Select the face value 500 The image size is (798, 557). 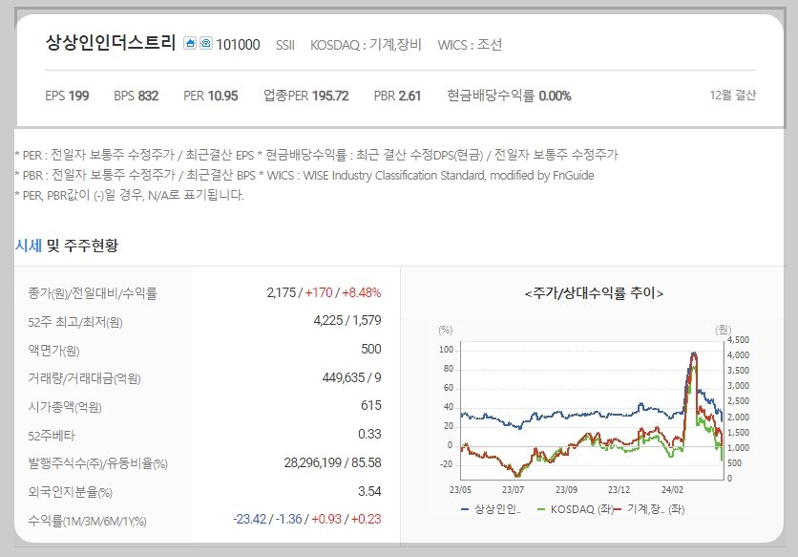371,349
